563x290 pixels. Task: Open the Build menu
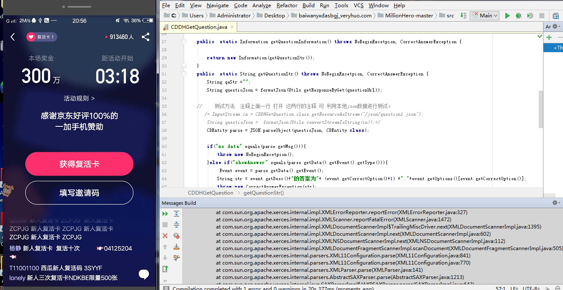[308, 5]
